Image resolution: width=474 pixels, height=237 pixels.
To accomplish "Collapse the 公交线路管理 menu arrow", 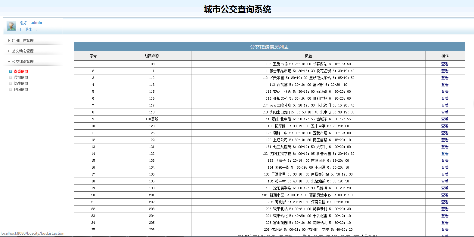I will coord(9,61).
